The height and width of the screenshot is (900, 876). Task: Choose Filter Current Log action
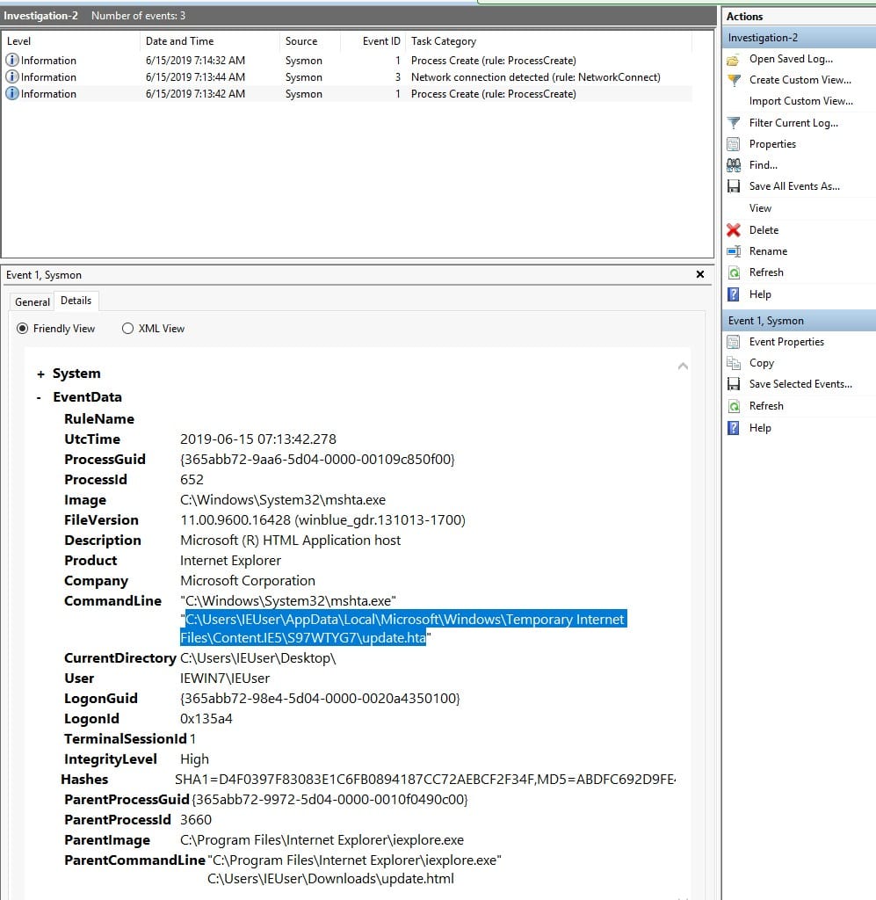point(793,123)
